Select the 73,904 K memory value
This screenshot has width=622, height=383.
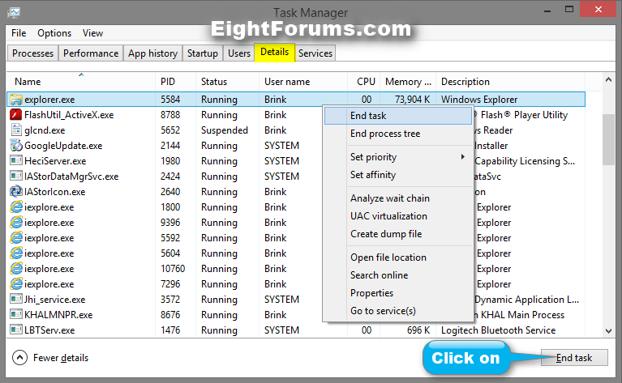pos(413,100)
